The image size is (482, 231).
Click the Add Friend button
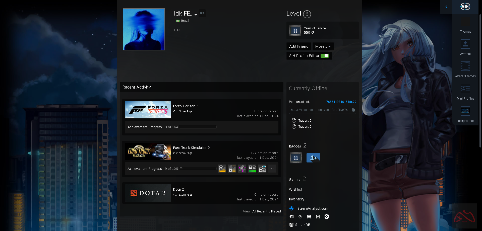coord(299,46)
